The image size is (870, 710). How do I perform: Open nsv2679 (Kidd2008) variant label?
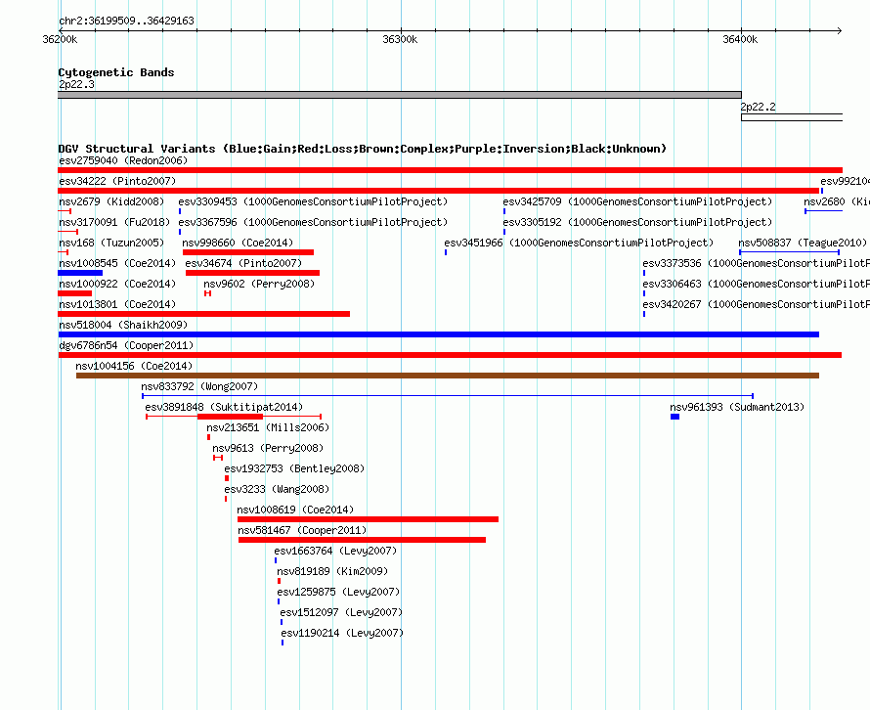[111, 201]
